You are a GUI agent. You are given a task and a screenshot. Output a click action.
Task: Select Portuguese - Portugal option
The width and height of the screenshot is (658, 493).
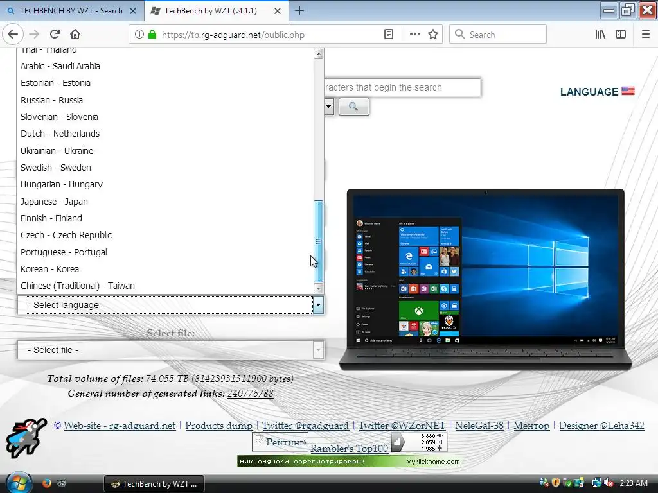tap(165, 252)
